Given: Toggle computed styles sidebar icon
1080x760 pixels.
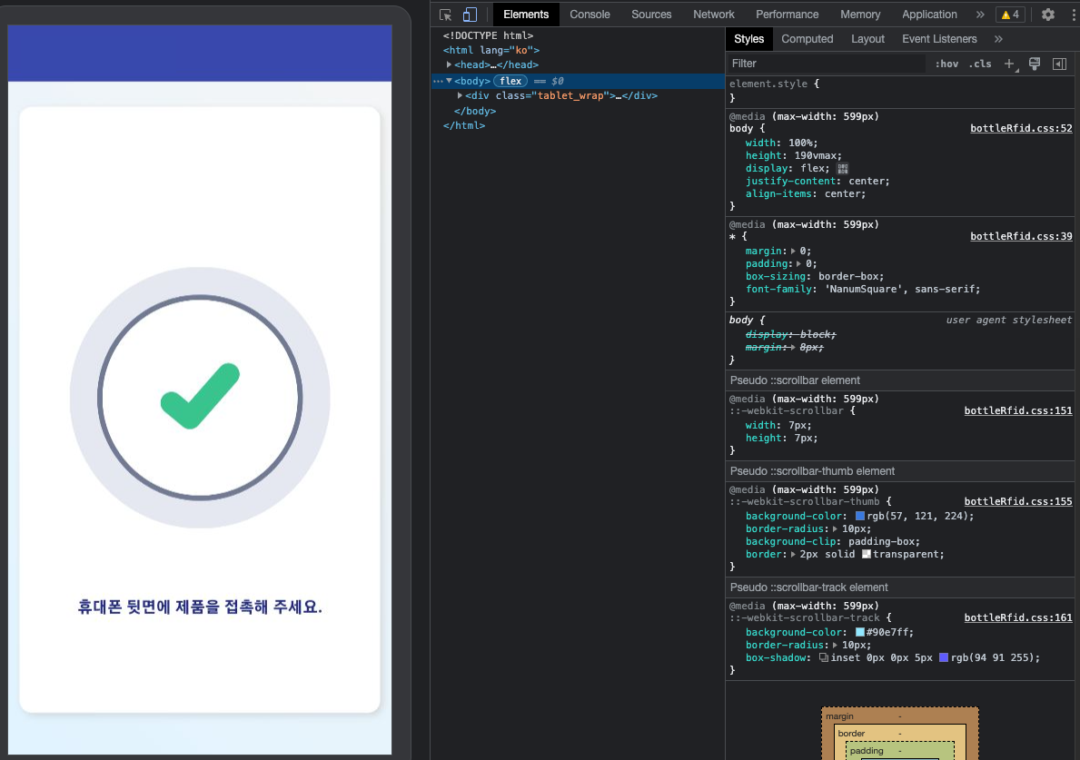Looking at the screenshot, I should (1059, 64).
